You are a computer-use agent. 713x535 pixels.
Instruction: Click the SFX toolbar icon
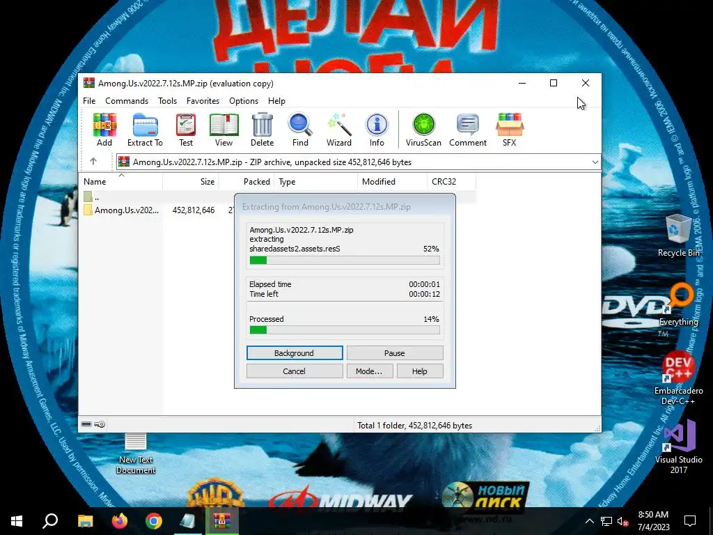(x=509, y=129)
